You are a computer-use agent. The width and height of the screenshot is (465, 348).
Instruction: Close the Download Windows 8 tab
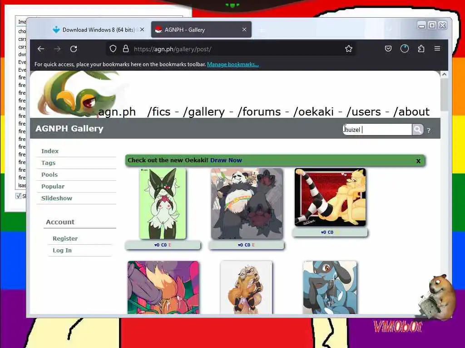pyautogui.click(x=142, y=29)
